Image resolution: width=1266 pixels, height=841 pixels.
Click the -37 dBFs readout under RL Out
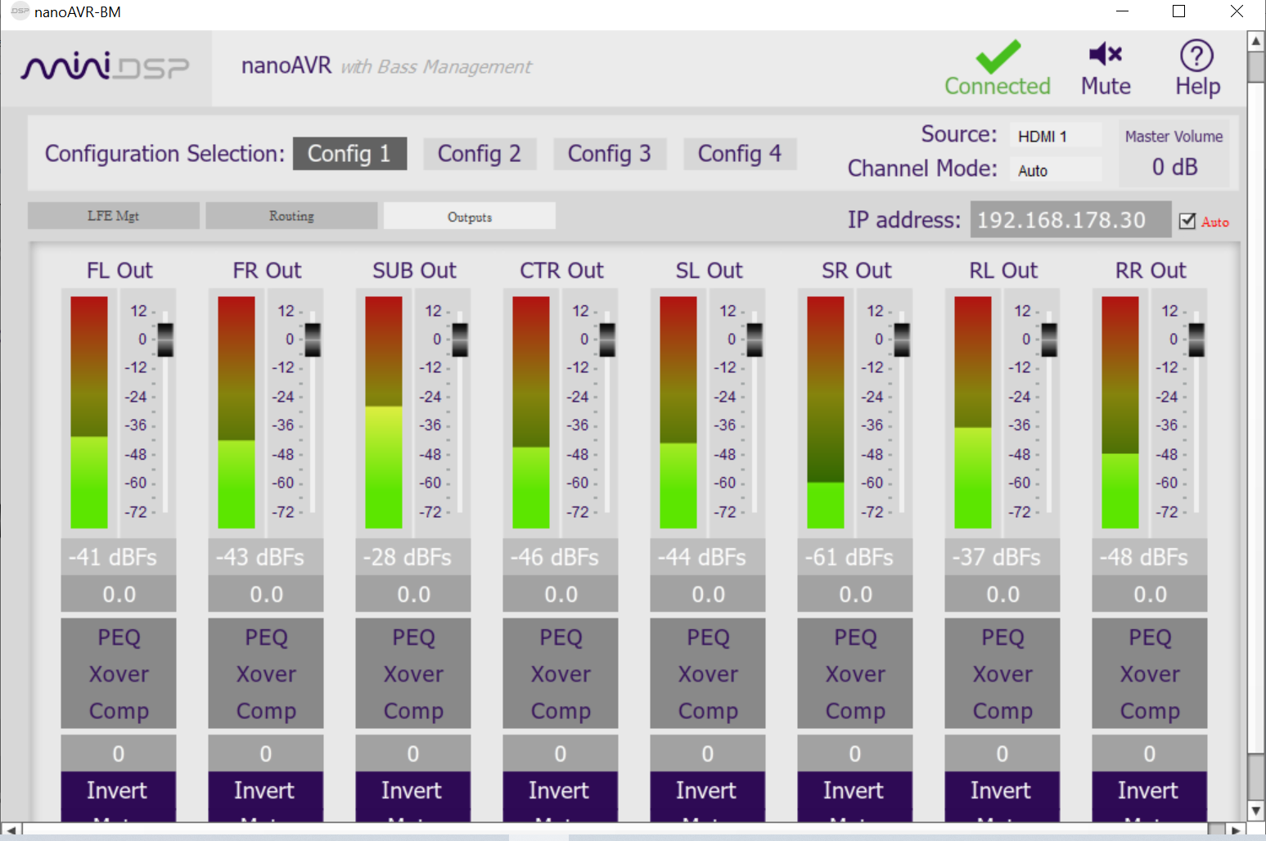pyautogui.click(x=1002, y=557)
